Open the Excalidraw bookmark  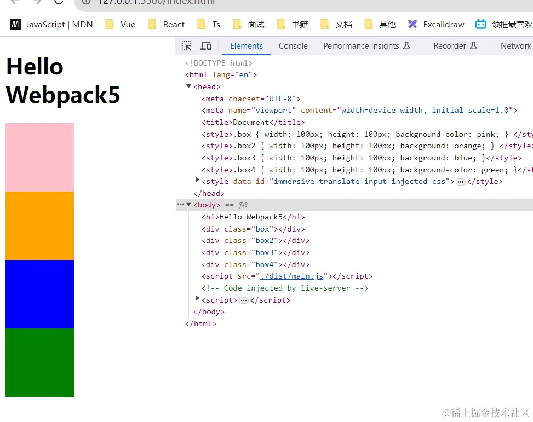pos(436,25)
